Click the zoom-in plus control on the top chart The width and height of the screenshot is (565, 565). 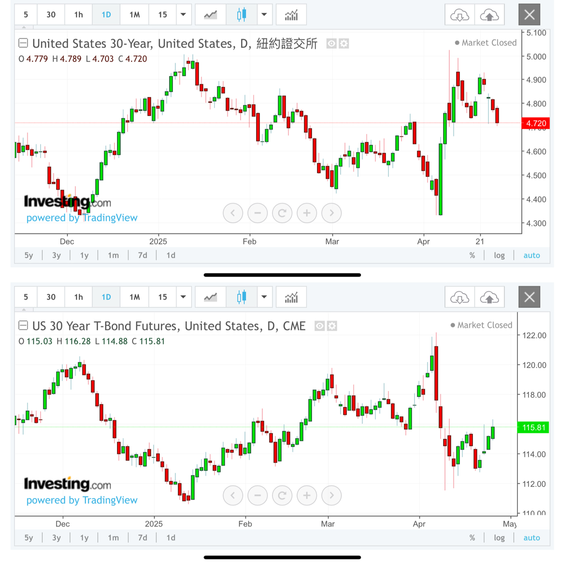tap(307, 213)
